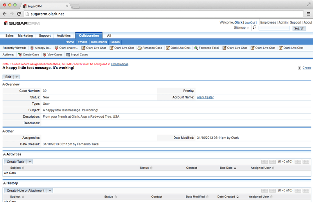Click the Import Cases icon
Screen dimensions: 313x202
68,55
